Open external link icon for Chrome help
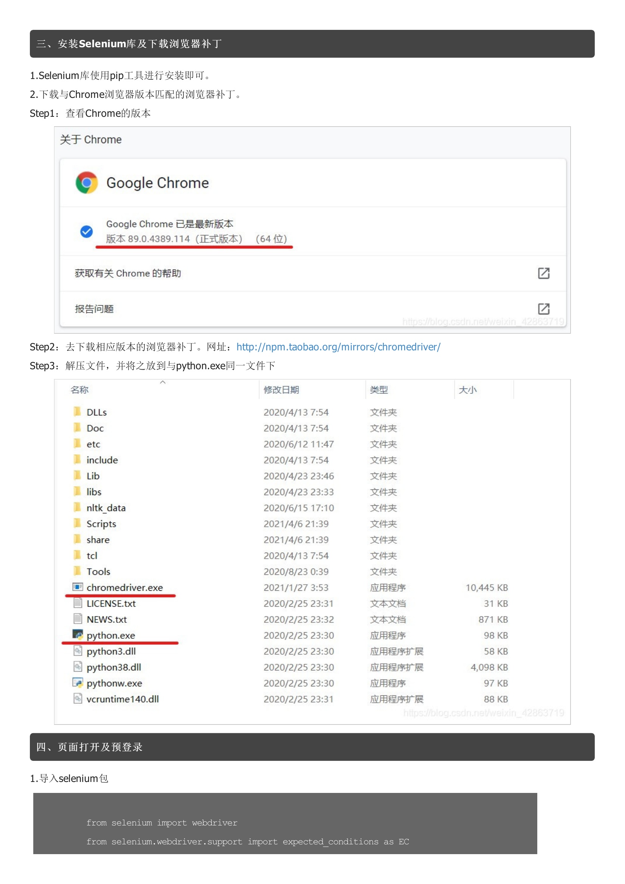This screenshot has height=884, width=625. click(x=543, y=273)
